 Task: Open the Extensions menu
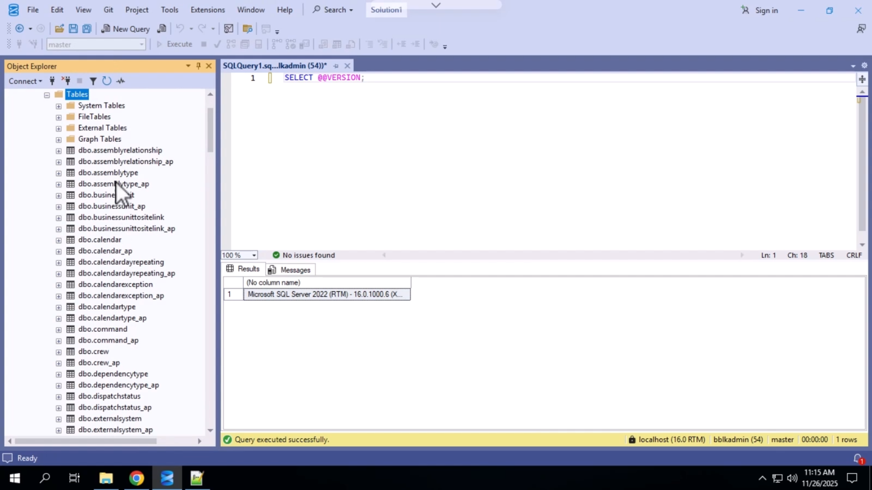click(x=208, y=10)
